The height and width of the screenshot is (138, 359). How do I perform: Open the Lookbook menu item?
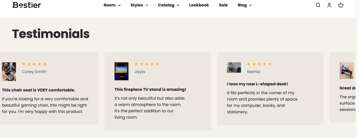(x=199, y=5)
